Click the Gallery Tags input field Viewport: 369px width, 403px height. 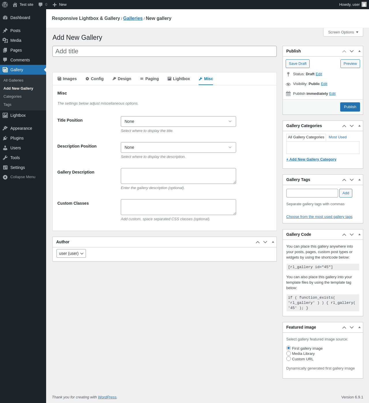(312, 193)
